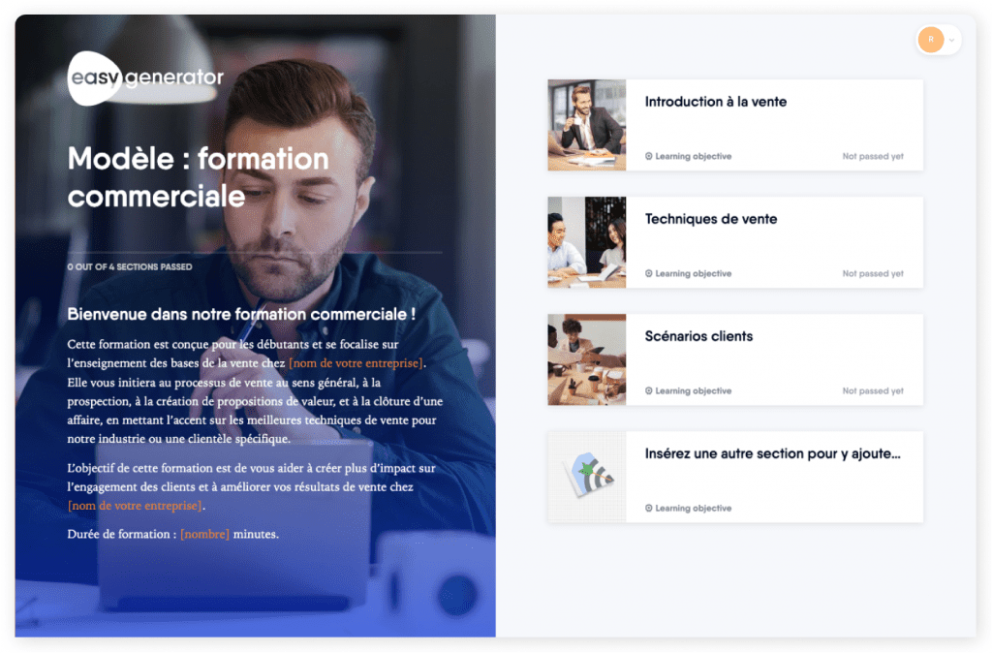
Task: Click the Modèle : formation commerciale heading
Action: (x=198, y=177)
